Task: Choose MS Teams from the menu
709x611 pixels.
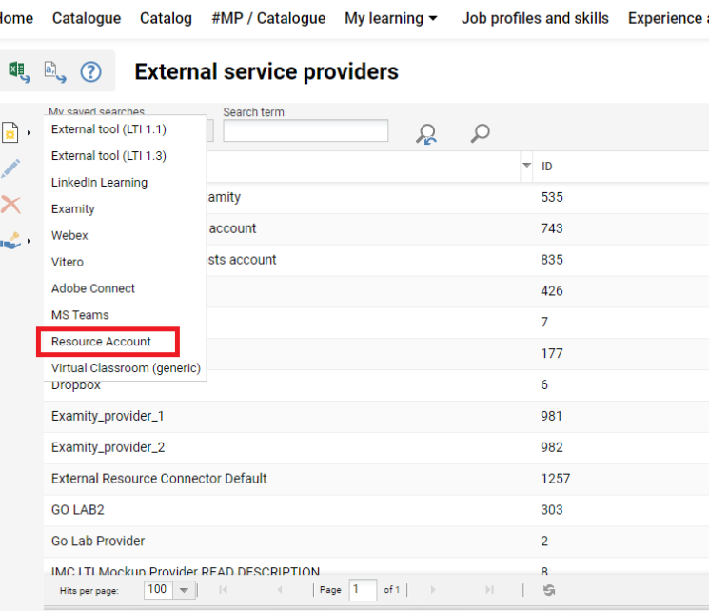Action: pyautogui.click(x=80, y=315)
